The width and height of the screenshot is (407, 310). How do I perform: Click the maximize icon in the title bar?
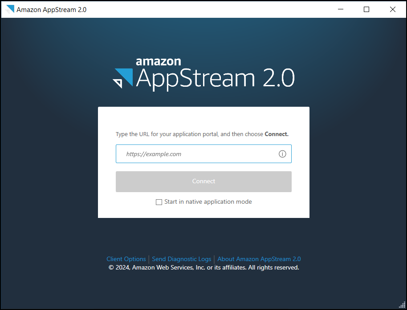click(366, 9)
